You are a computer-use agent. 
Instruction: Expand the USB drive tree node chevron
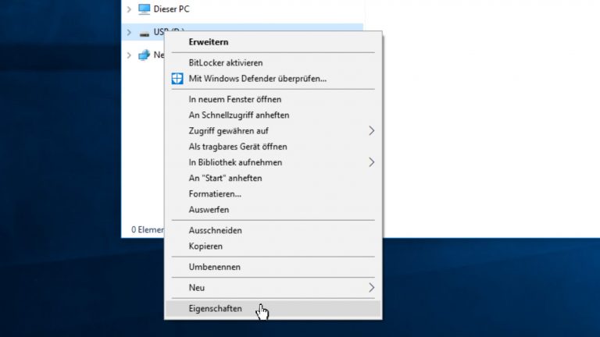(129, 33)
